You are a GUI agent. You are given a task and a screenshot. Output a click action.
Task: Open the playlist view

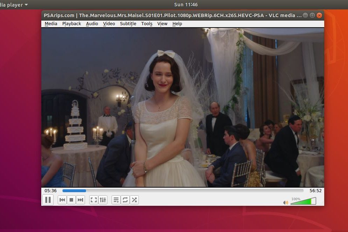tap(116, 200)
